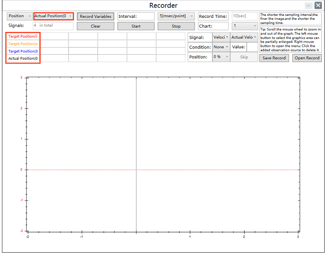Minimize the Recorder window
This screenshot has height=253, width=325.
point(308,6)
